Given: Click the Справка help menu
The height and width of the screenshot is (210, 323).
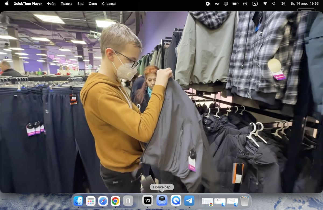Looking at the screenshot, I should point(109,4).
